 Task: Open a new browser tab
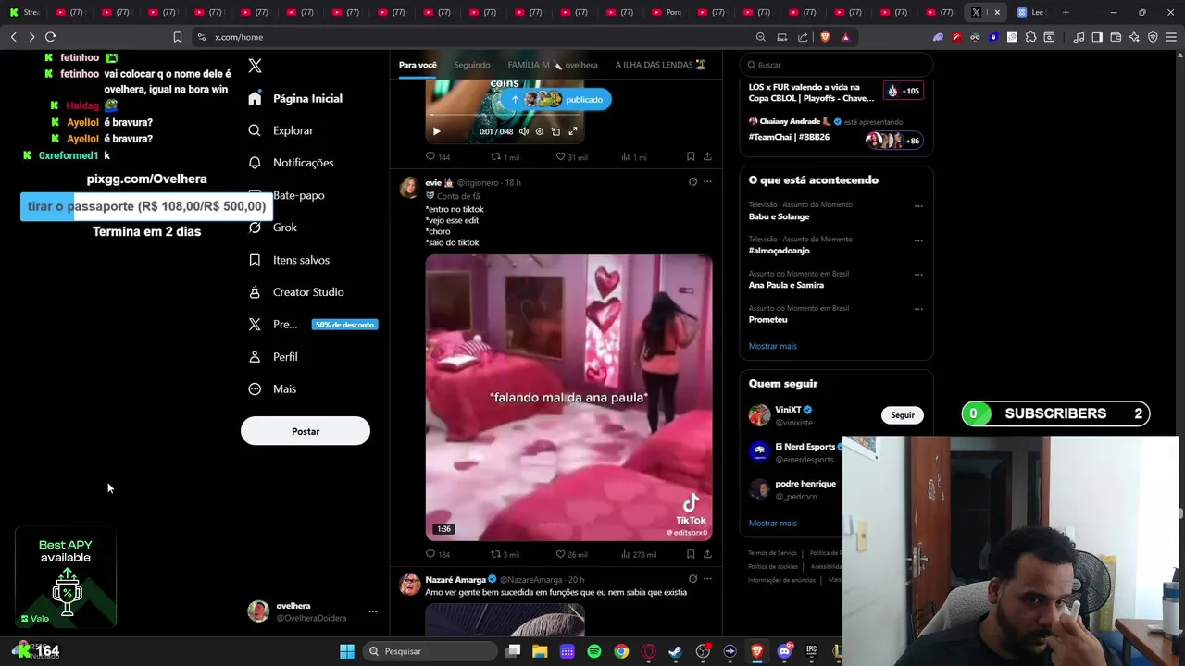click(x=1066, y=12)
